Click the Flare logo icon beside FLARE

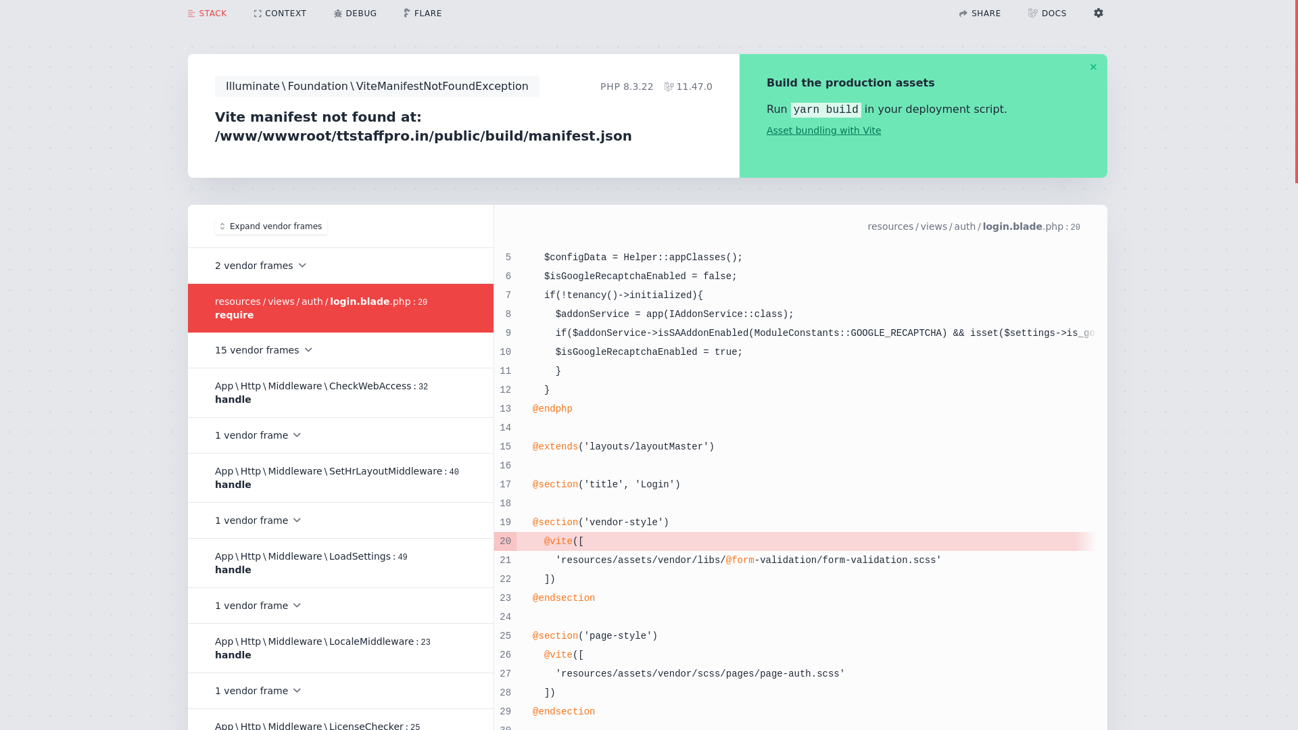407,13
